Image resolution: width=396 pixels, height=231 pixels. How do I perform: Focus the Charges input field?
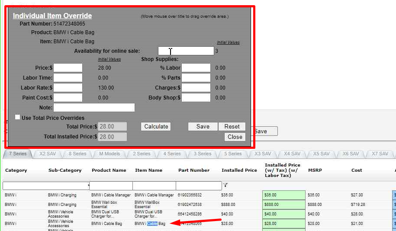196,88
